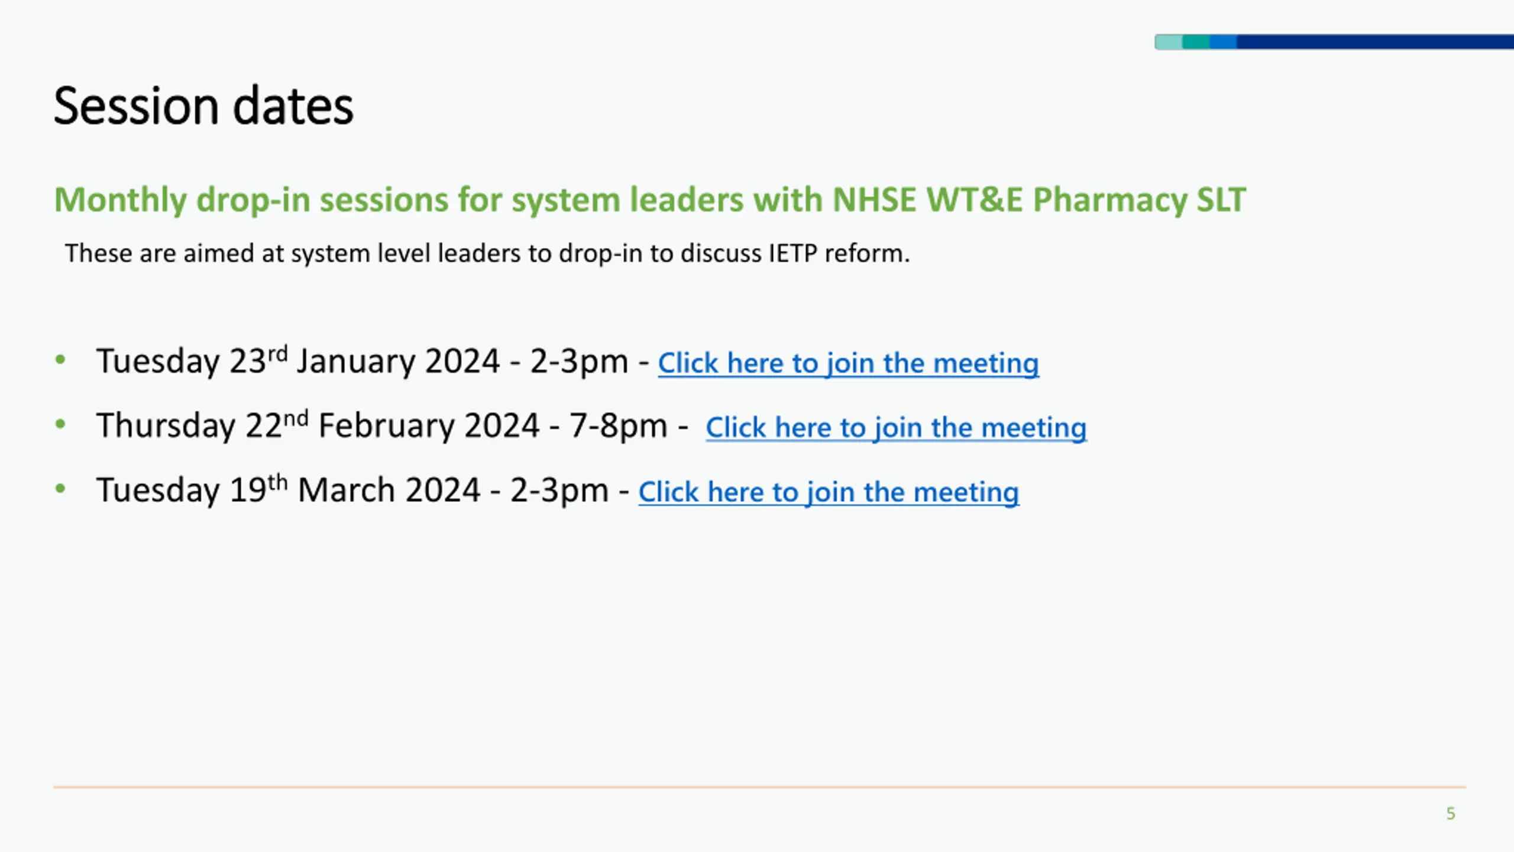Click the dark teal segment of the header bar
The width and height of the screenshot is (1514, 852).
tap(1196, 42)
